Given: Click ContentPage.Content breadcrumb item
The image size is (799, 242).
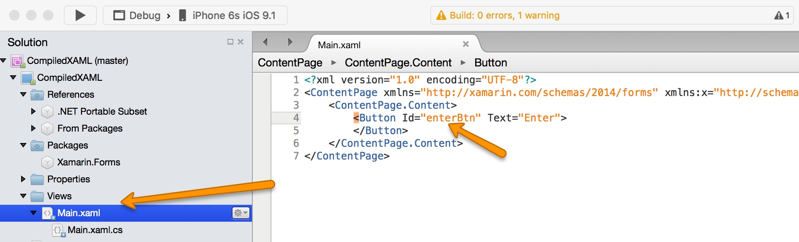Looking at the screenshot, I should pyautogui.click(x=398, y=63).
